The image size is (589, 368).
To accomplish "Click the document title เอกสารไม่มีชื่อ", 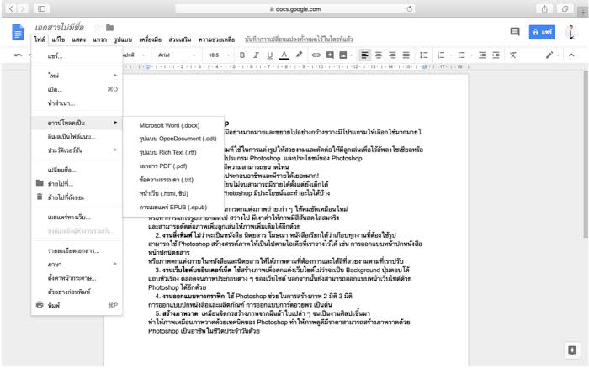I will tap(60, 28).
